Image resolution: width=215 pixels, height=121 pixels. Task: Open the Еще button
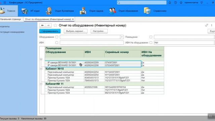[212, 31]
